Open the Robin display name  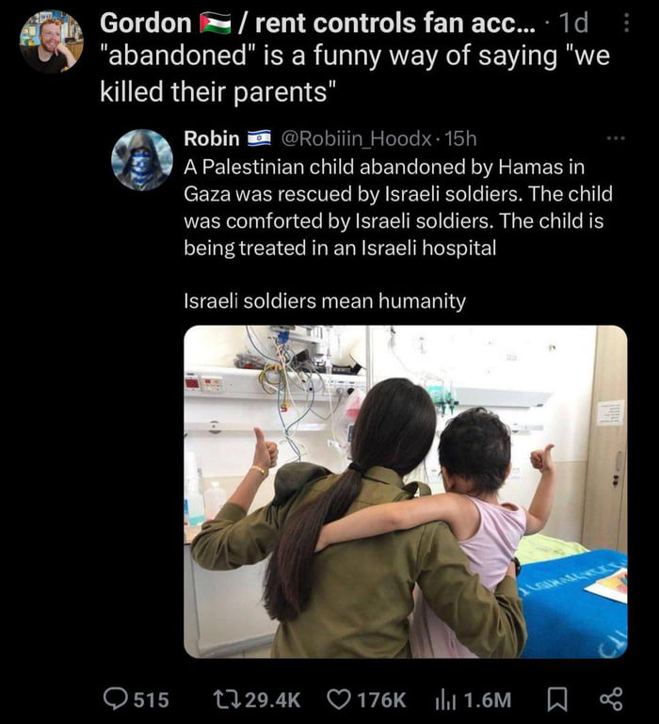click(x=212, y=138)
